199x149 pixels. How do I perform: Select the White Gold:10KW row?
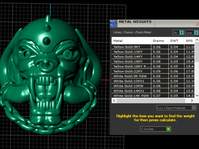point(153,86)
